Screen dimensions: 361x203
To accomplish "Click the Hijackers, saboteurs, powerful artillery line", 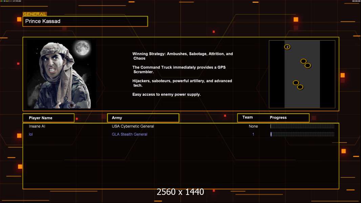I will click(182, 83).
